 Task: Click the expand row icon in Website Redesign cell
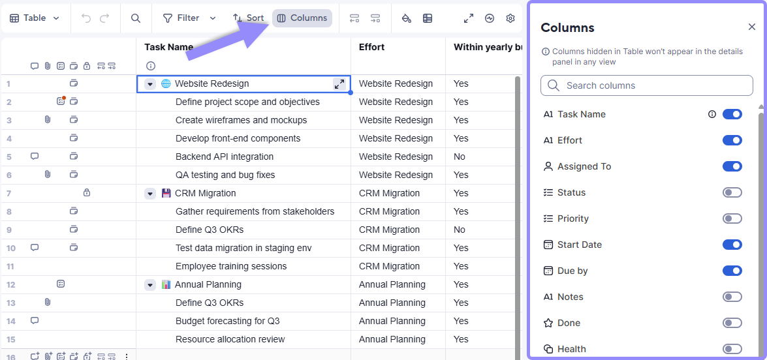tap(339, 84)
